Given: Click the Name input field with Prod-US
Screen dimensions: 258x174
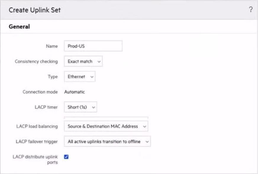Looking at the screenshot, I should tap(93, 46).
